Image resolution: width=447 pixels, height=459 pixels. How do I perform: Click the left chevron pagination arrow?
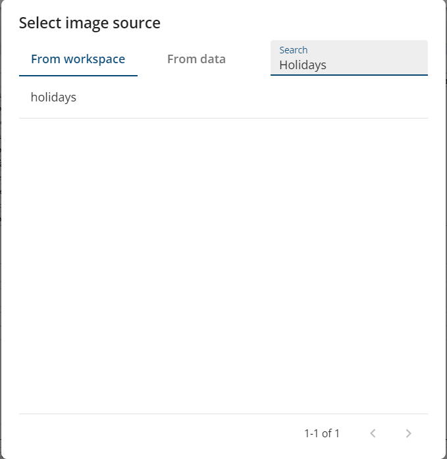pyautogui.click(x=373, y=433)
